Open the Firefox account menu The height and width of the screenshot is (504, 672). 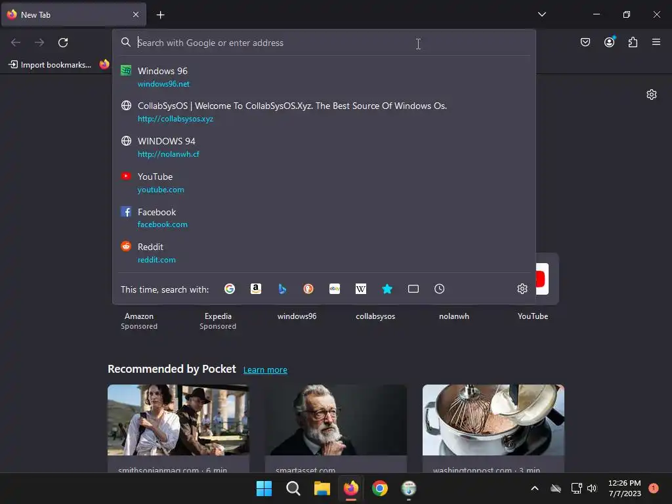(609, 42)
